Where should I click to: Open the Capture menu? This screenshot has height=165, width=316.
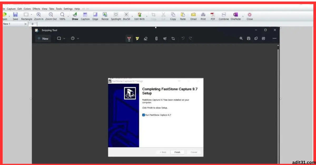coord(11,9)
